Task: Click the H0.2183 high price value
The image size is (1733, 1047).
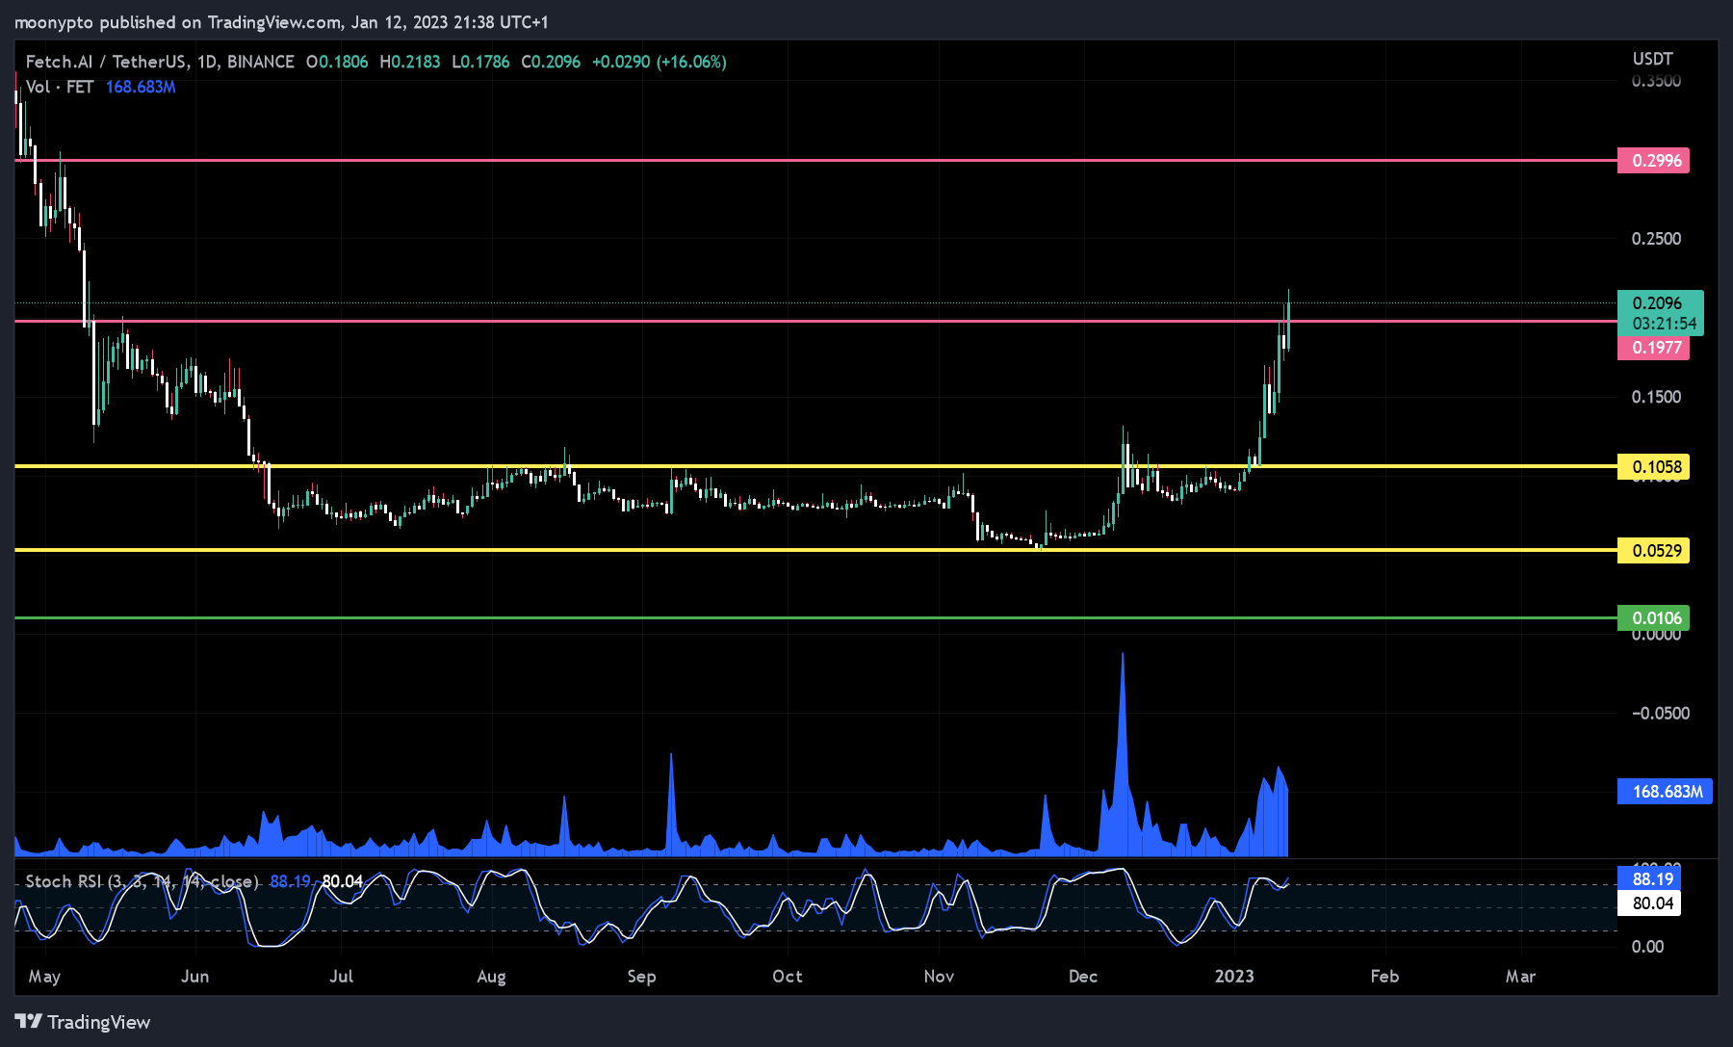Action: [x=409, y=62]
